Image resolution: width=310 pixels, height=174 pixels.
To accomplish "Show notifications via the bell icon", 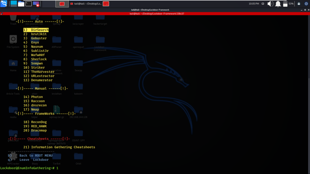I will click(278, 4).
